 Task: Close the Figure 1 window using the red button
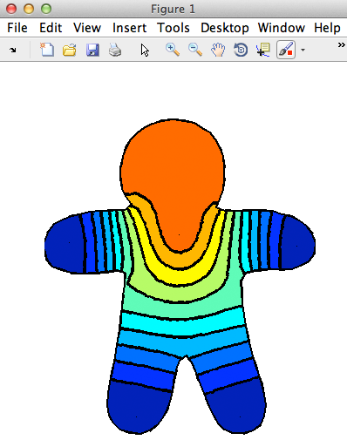[11, 9]
